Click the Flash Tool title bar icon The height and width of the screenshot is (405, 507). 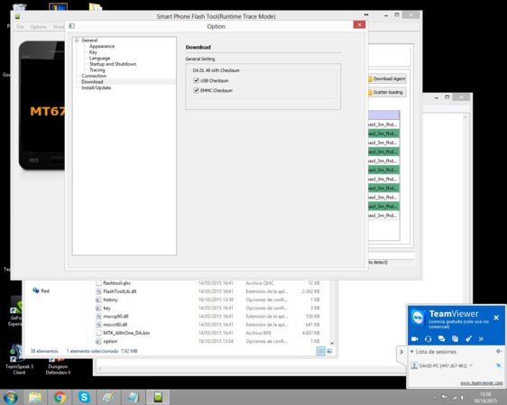[x=17, y=16]
